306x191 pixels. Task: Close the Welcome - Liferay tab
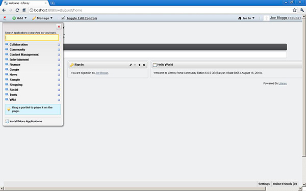pyautogui.click(x=46, y=3)
